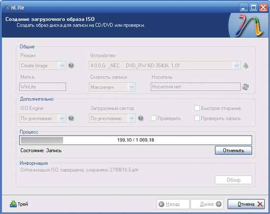Expand the ISO Engine По умолчанию dropdown

[43, 118]
